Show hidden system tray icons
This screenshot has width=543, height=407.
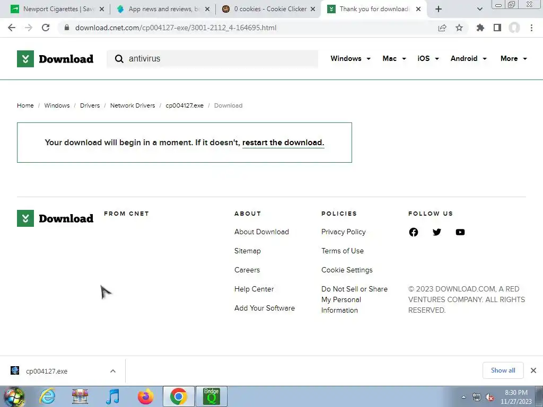tap(463, 397)
